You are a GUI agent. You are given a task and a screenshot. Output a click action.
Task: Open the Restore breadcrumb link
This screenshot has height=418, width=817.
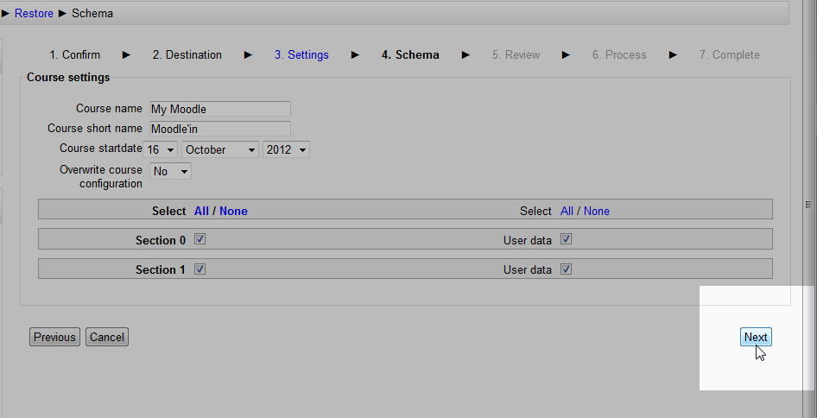(x=34, y=13)
